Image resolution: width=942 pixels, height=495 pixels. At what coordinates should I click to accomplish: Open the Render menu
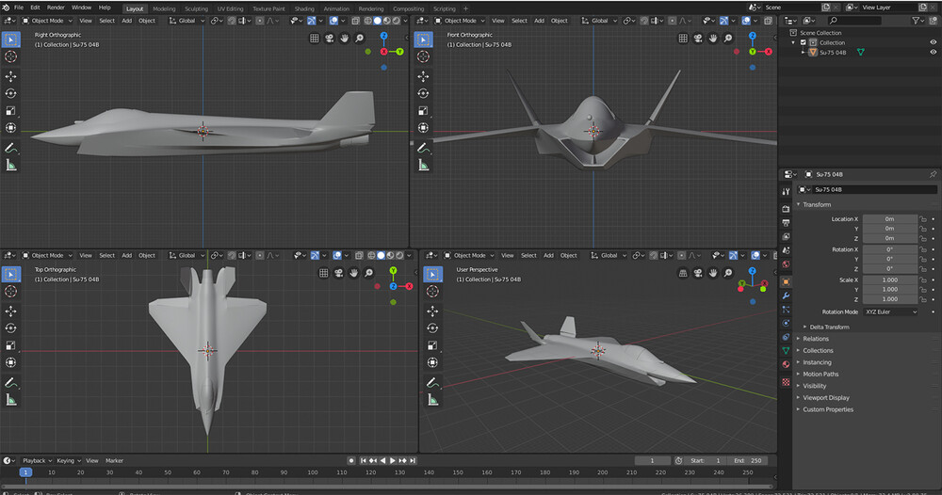(56, 8)
